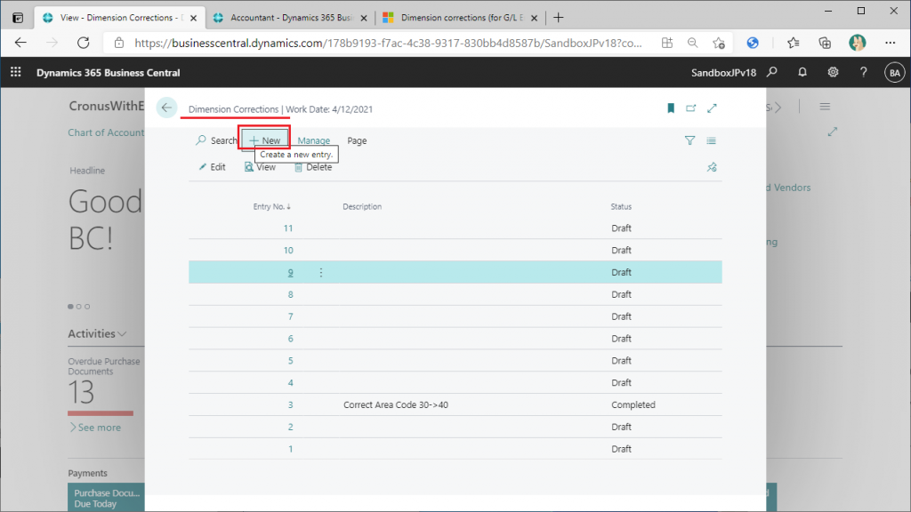Open the Purchase Documents Due Today tile
Viewport: 911px width, 512px height.
tap(107, 498)
